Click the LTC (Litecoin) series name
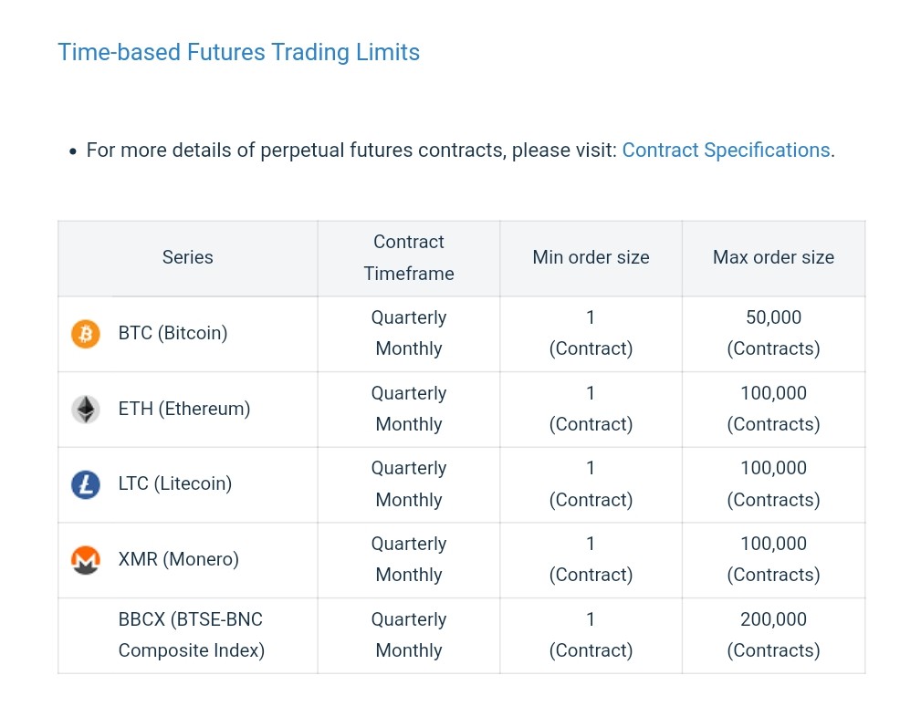The height and width of the screenshot is (727, 921). 174,484
